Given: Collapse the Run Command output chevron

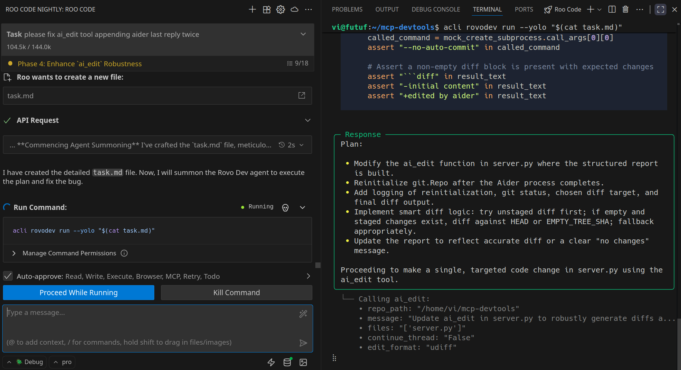Looking at the screenshot, I should 303,207.
